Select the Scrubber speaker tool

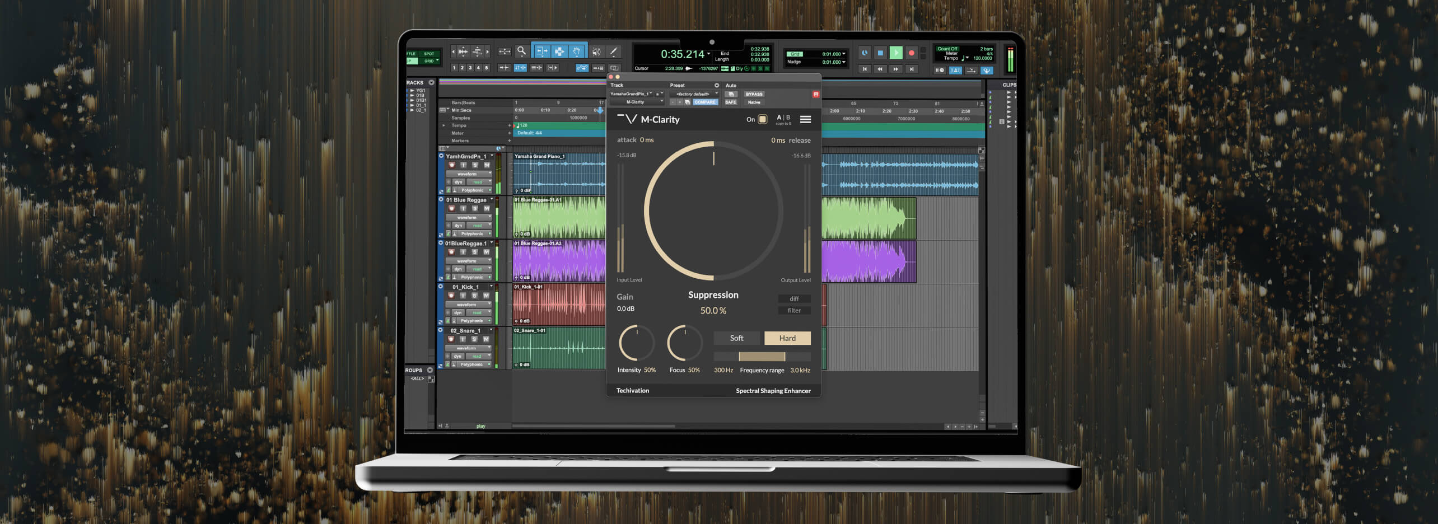pos(596,52)
